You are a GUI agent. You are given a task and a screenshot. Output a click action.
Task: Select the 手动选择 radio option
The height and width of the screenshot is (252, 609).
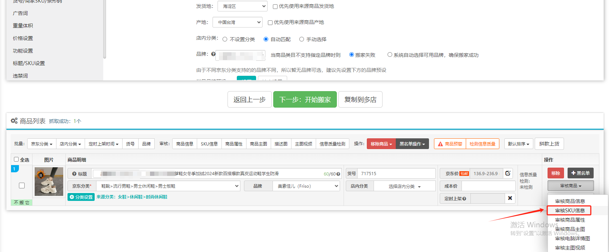tap(302, 39)
